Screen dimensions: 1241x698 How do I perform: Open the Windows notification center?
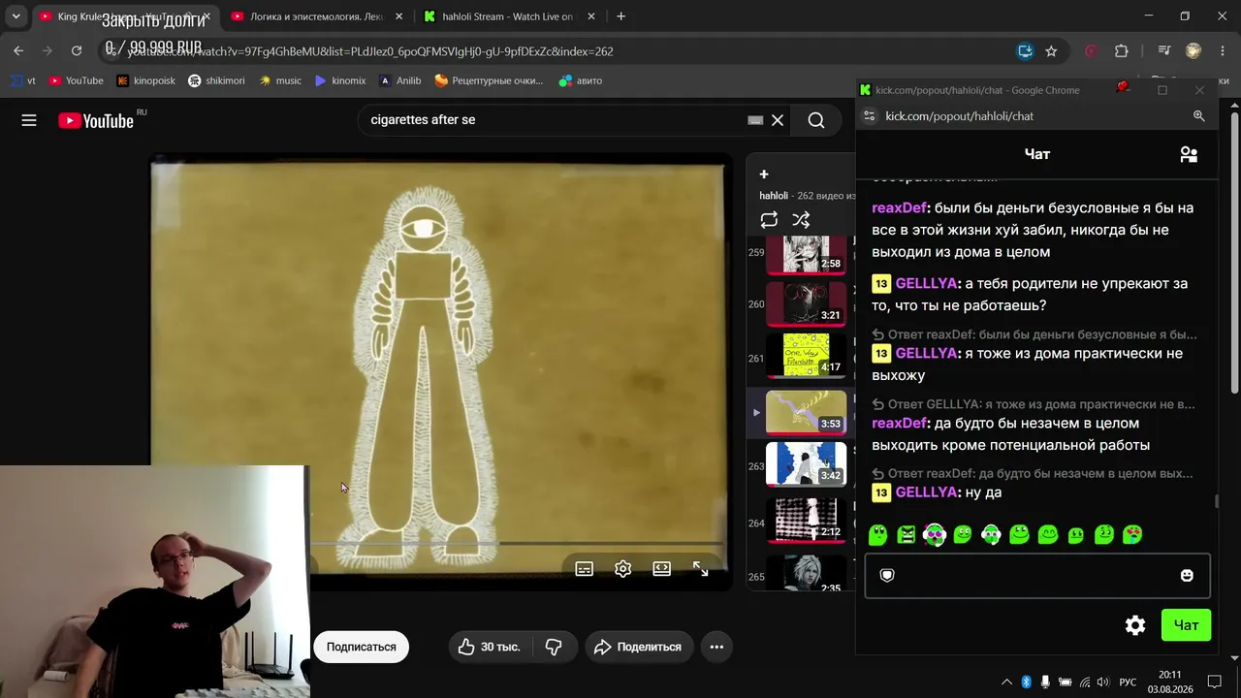pyautogui.click(x=1214, y=682)
